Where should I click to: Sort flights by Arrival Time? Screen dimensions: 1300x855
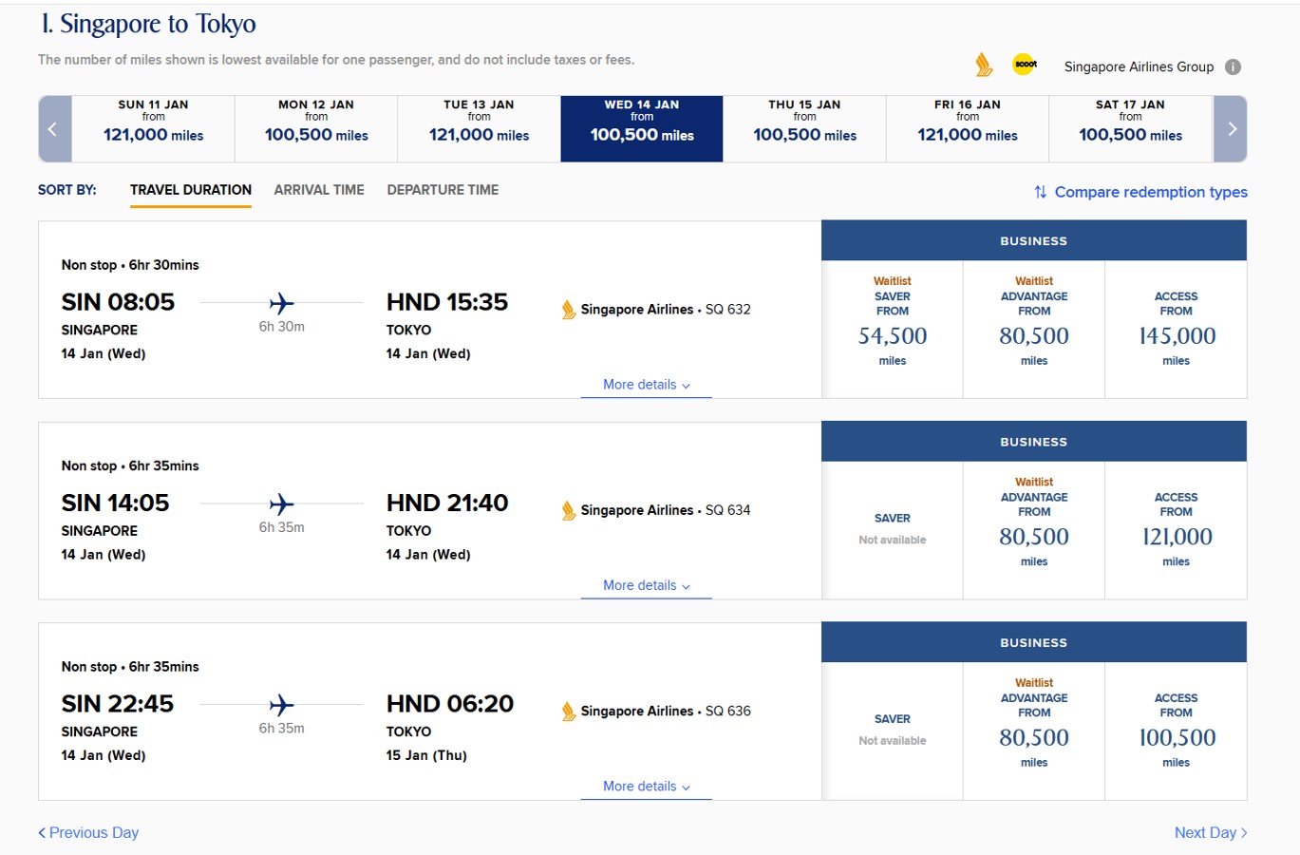tap(319, 190)
